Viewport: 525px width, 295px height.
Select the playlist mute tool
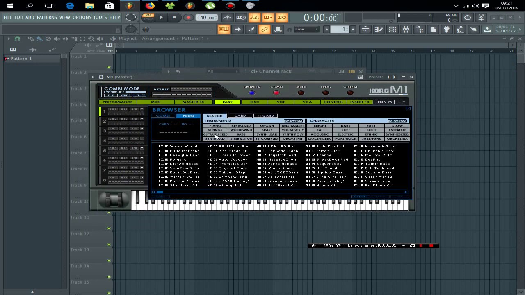click(x=57, y=39)
